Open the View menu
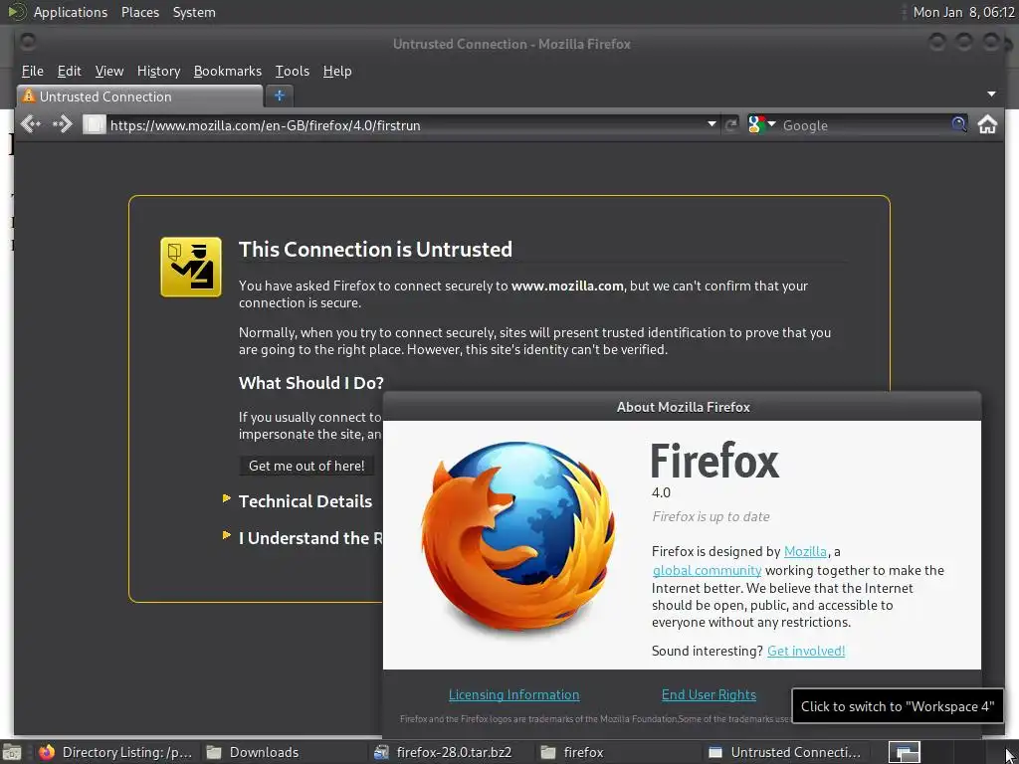 109,71
